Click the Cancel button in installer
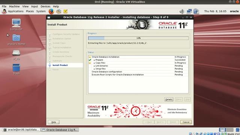The width and height of the screenshot is (240, 135). pyautogui.click(x=186, y=122)
